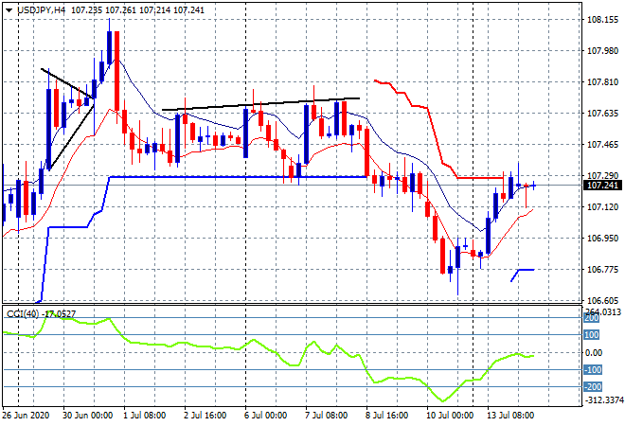Click the CCI level 200 label

[592, 318]
